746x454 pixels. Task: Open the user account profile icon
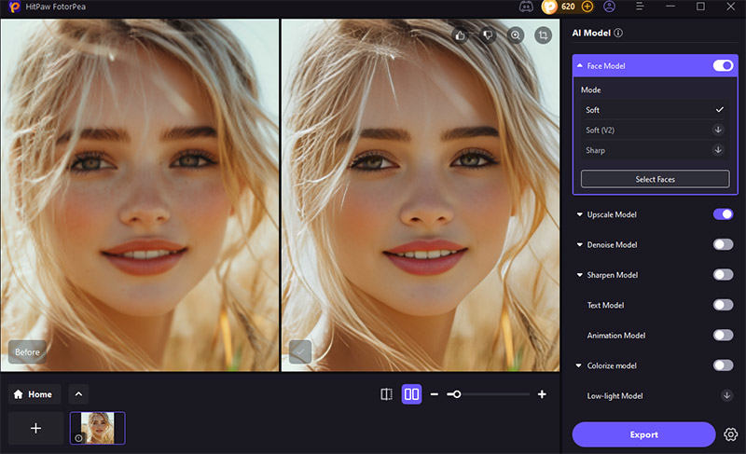pyautogui.click(x=610, y=7)
